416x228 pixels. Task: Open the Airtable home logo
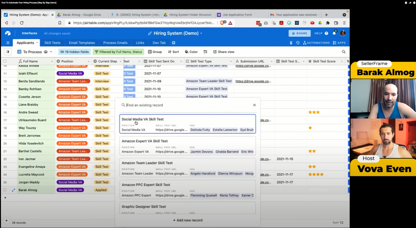click(x=8, y=33)
